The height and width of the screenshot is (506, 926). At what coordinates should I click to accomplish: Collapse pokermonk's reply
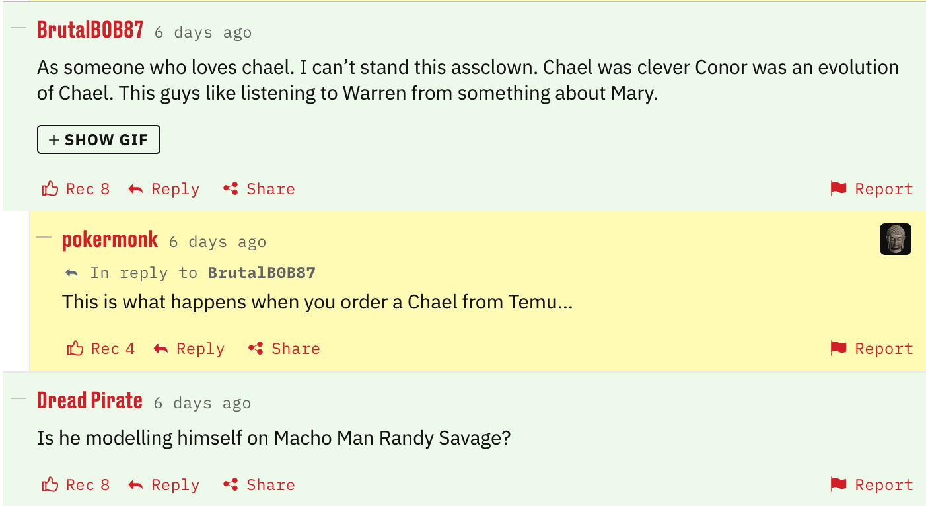pos(44,238)
